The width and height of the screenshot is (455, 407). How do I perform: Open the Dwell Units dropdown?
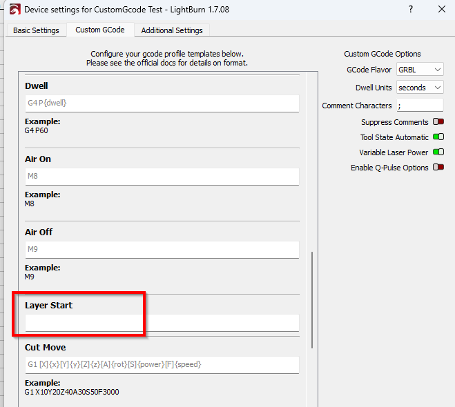pyautogui.click(x=420, y=88)
